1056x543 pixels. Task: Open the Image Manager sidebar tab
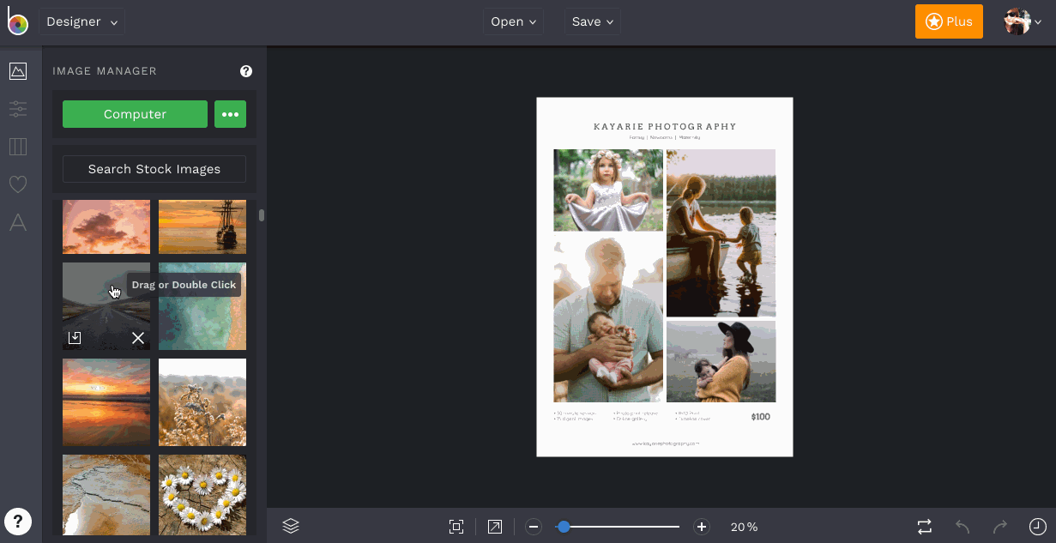point(18,71)
